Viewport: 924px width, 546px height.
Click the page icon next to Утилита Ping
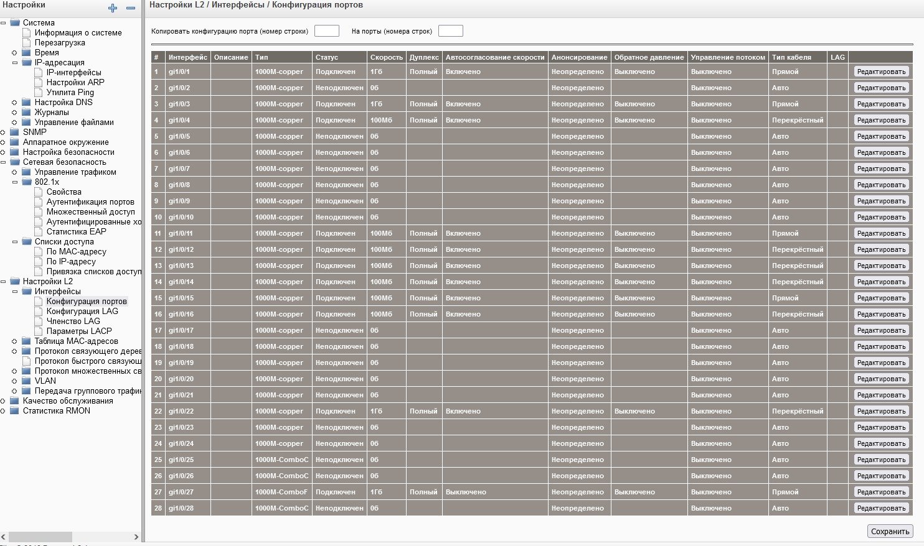tap(39, 92)
